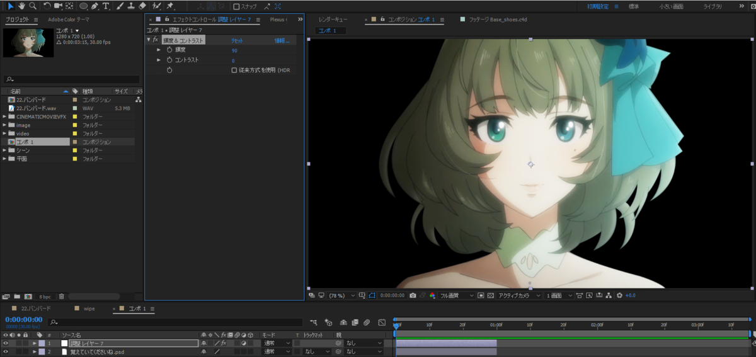The image size is (756, 357).
Task: Select the Brush tool
Action: coord(120,6)
